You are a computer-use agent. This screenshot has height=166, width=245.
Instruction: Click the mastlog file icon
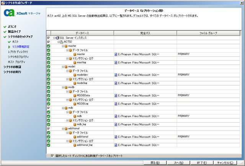75,63
